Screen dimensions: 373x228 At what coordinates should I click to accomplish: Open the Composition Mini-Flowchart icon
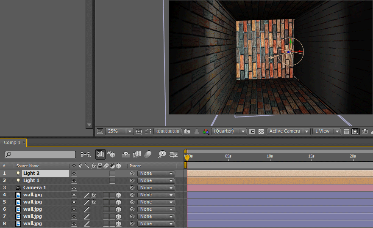tap(85, 154)
